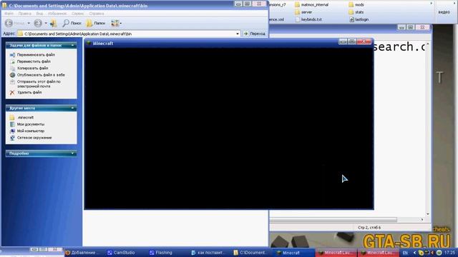Click the Forward arrow in Explorer toolbar

coord(38,23)
